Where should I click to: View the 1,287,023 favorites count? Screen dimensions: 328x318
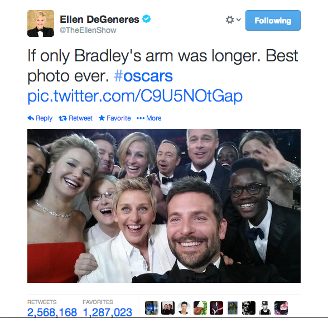pos(108,312)
